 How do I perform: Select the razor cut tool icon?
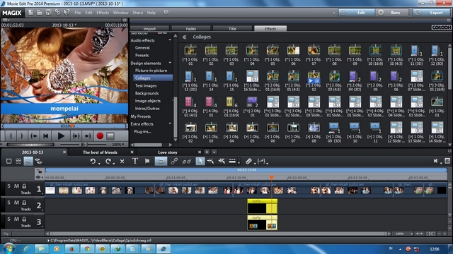click(248, 162)
